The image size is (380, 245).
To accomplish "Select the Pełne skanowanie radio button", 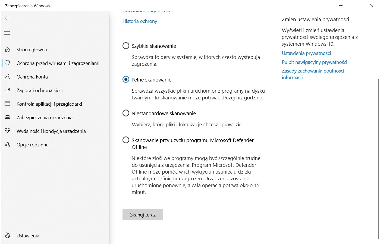I will tap(126, 79).
